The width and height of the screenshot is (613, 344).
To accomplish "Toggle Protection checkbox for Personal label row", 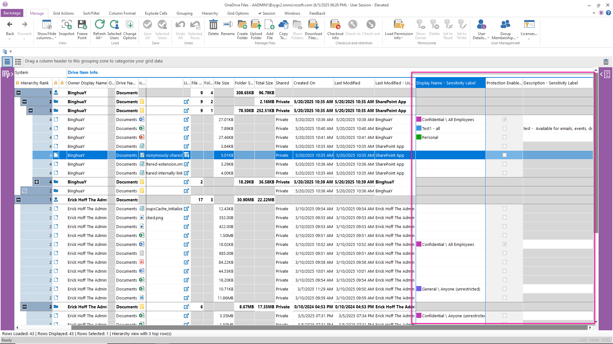I will tap(504, 137).
